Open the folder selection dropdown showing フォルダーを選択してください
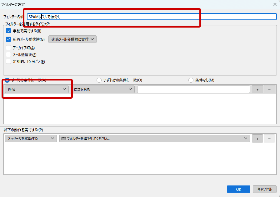This screenshot has height=197, width=280. click(153, 138)
